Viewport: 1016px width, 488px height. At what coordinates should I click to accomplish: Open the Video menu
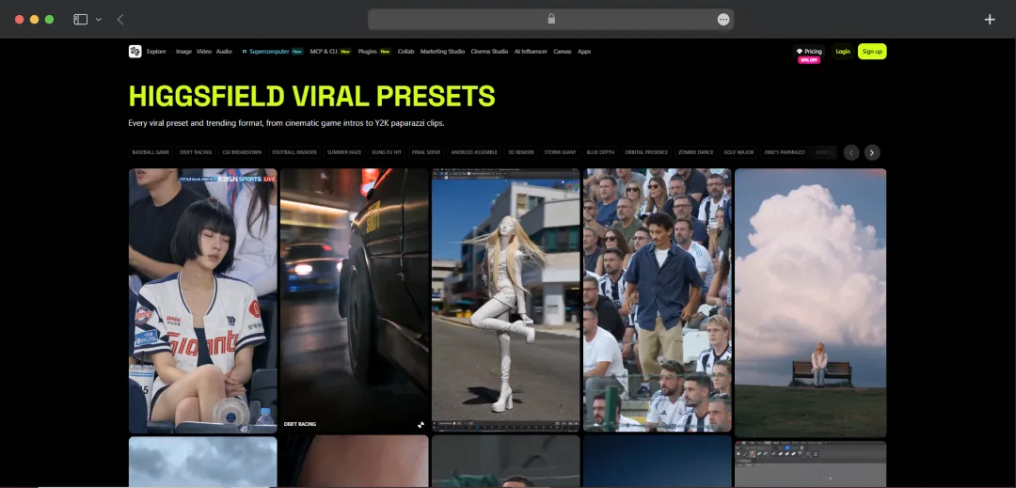pos(204,51)
